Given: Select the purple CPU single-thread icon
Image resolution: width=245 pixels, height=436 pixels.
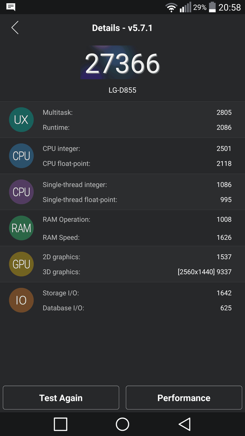Looking at the screenshot, I should pos(21,192).
